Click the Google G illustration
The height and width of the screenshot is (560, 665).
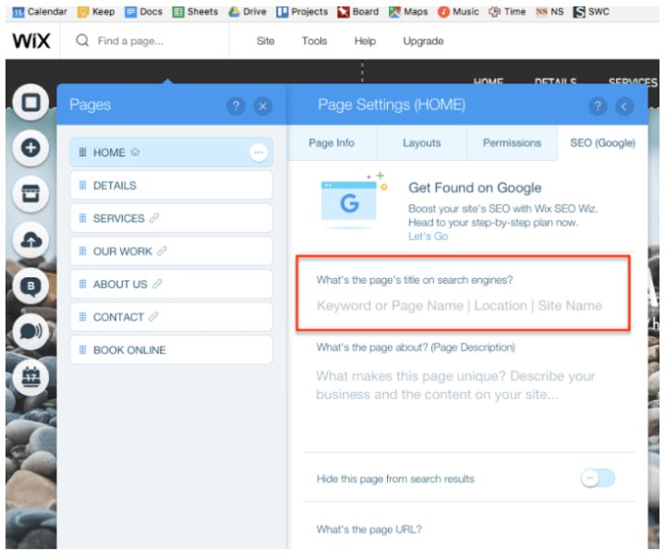click(349, 202)
